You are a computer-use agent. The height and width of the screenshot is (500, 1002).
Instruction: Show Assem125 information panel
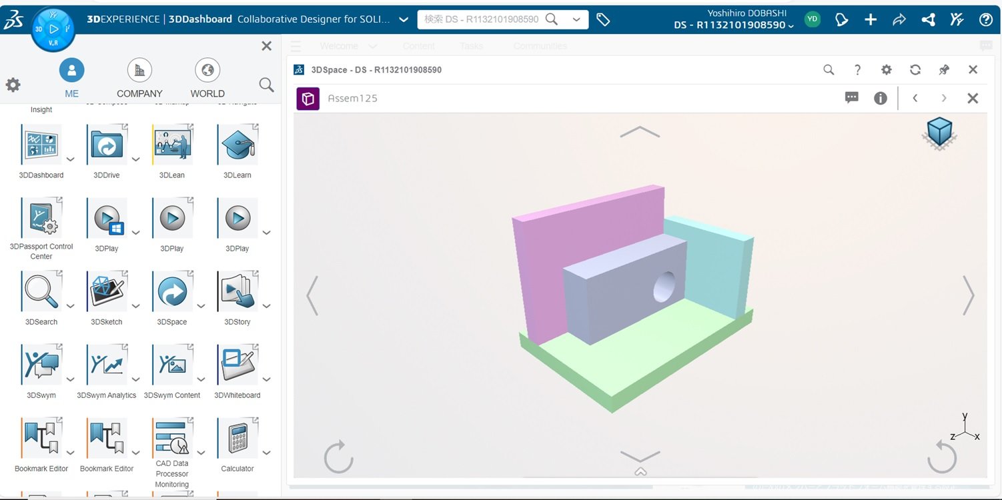[881, 98]
